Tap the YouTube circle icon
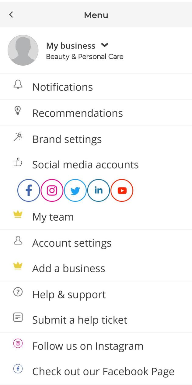The height and width of the screenshot is (385, 192). coord(122,191)
